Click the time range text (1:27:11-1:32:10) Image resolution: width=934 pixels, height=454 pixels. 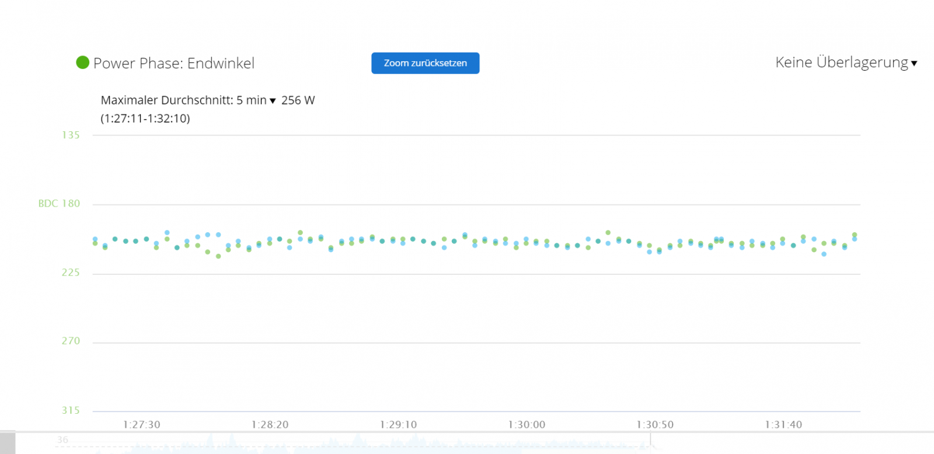pyautogui.click(x=145, y=118)
